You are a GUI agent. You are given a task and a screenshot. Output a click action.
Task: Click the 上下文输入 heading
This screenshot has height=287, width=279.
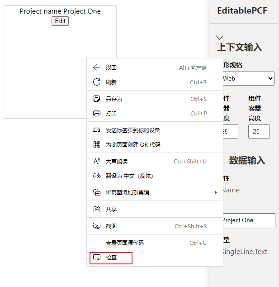click(240, 47)
